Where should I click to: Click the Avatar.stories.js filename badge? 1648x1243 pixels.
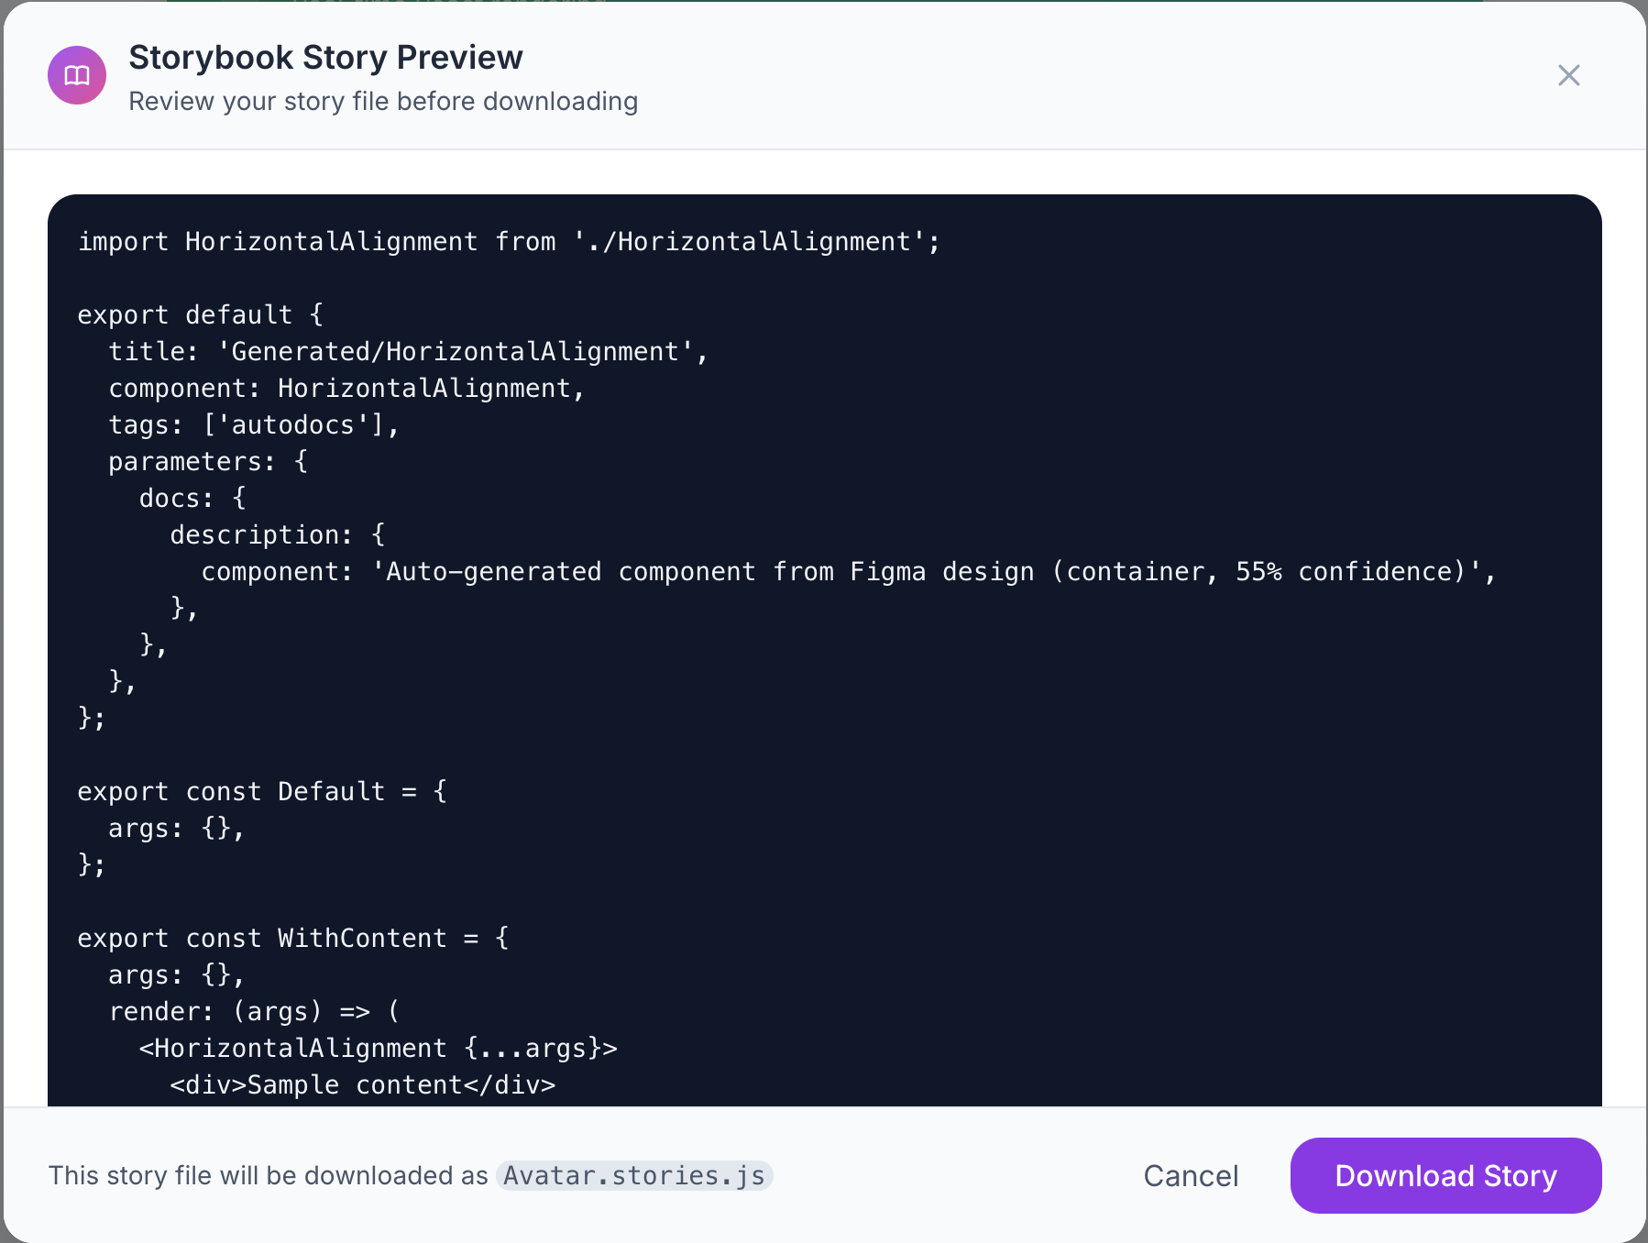[x=634, y=1175]
